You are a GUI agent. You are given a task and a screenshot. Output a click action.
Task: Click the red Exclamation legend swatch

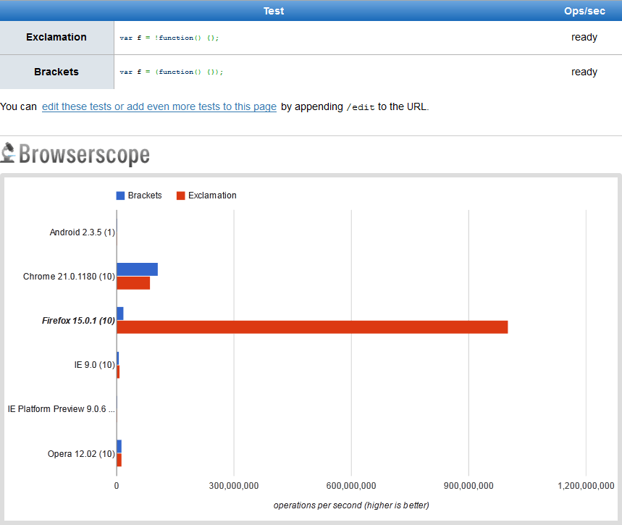point(181,196)
